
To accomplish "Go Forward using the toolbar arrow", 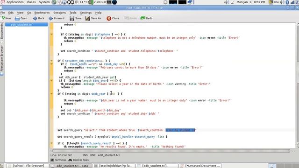I will click(x=57, y=18).
